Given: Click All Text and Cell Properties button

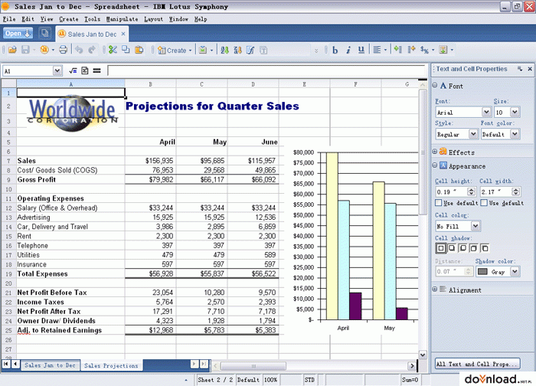Looking at the screenshot, I should tap(477, 364).
